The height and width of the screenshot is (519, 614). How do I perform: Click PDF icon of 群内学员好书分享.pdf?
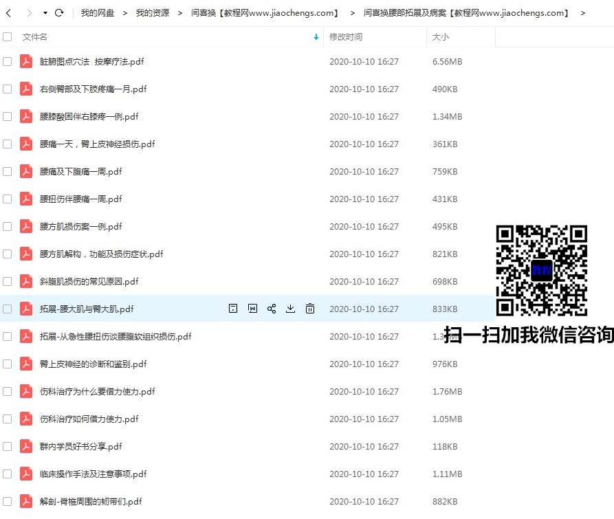[26, 446]
